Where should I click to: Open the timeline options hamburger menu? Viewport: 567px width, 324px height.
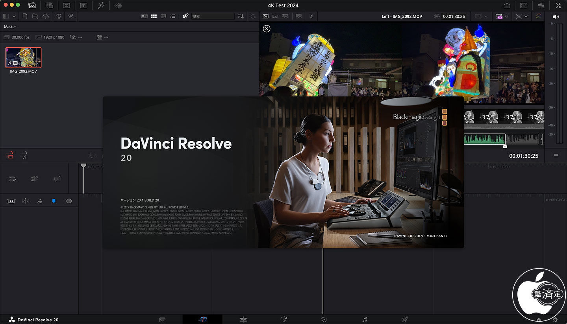click(x=556, y=156)
